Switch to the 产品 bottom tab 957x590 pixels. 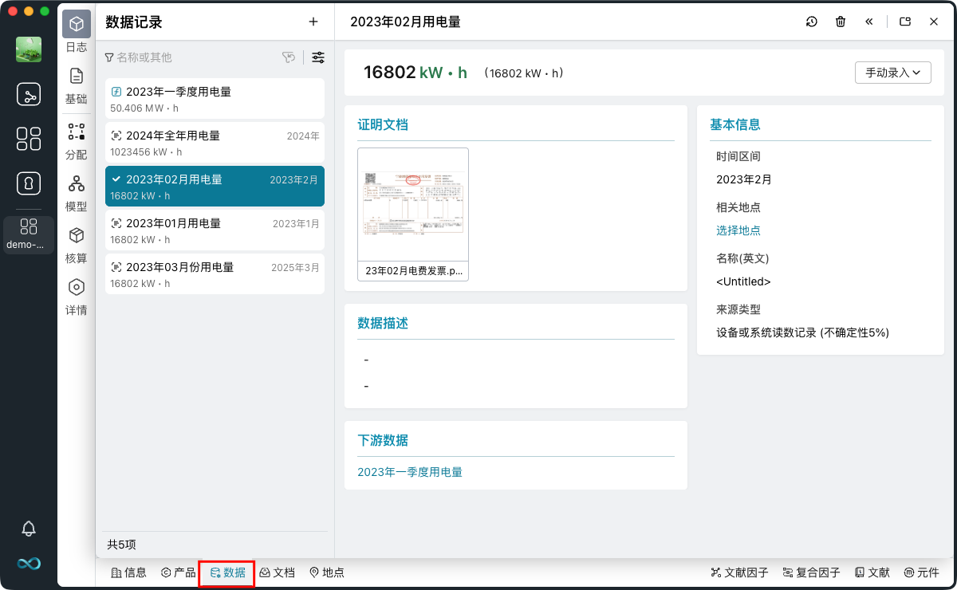pyautogui.click(x=178, y=572)
